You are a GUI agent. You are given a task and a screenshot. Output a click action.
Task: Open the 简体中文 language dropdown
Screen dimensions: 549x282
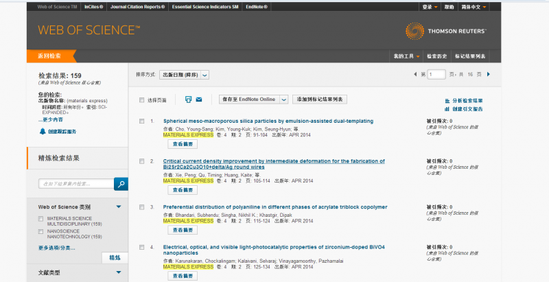coord(474,7)
